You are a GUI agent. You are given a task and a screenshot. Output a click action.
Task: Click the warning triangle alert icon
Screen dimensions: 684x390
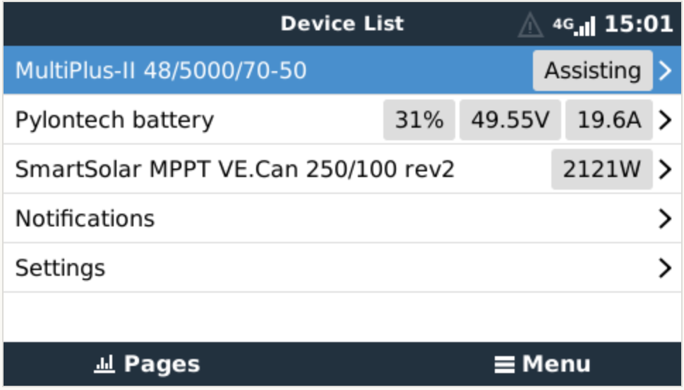(x=530, y=25)
